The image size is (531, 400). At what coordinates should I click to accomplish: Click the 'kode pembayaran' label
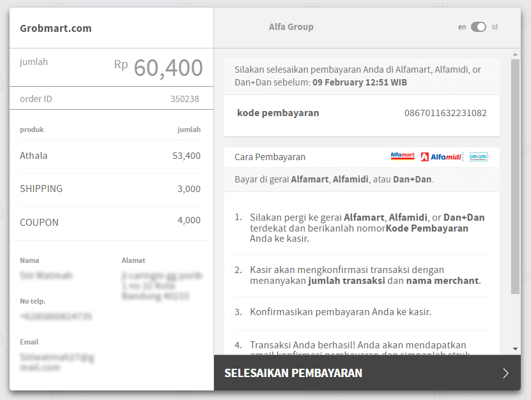(278, 113)
